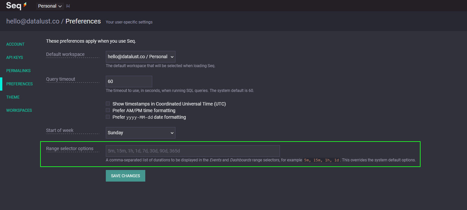Click the Save Changes button

click(x=125, y=176)
